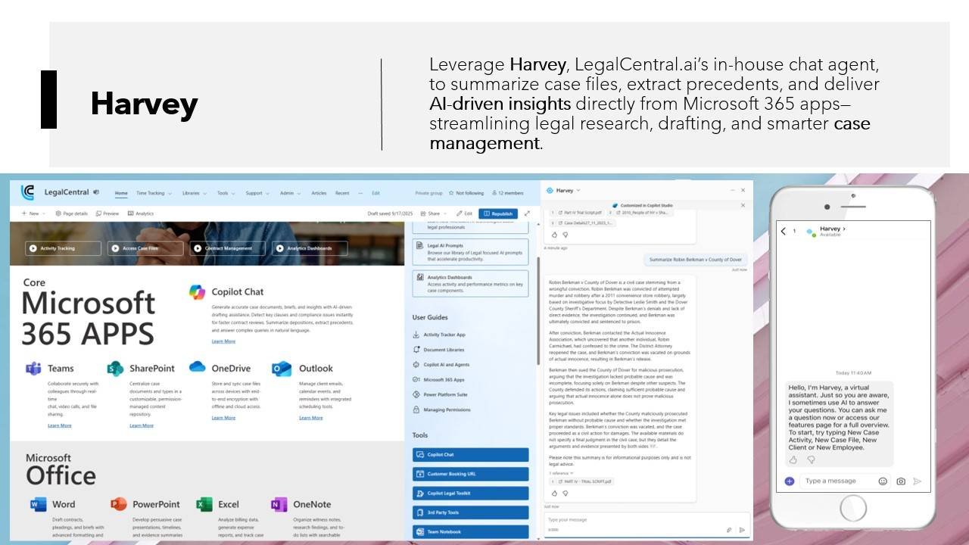Thumbs down the Berkman summary response
The width and height of the screenshot is (969, 545).
[x=565, y=494]
